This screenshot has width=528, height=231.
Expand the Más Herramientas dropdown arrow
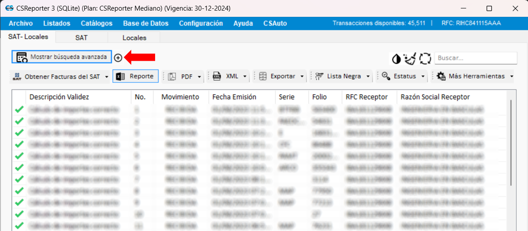[511, 77]
